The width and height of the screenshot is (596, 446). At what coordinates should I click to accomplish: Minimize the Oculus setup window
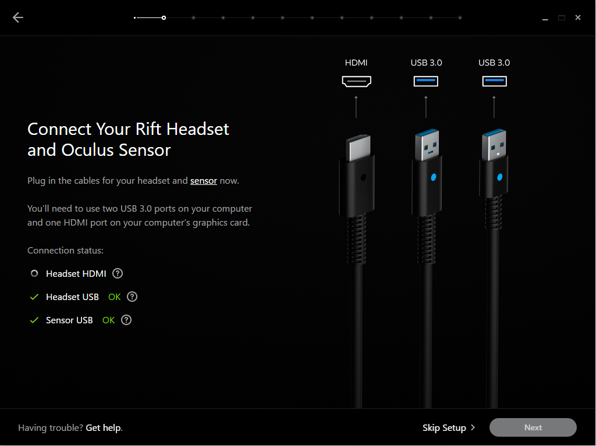coord(545,18)
